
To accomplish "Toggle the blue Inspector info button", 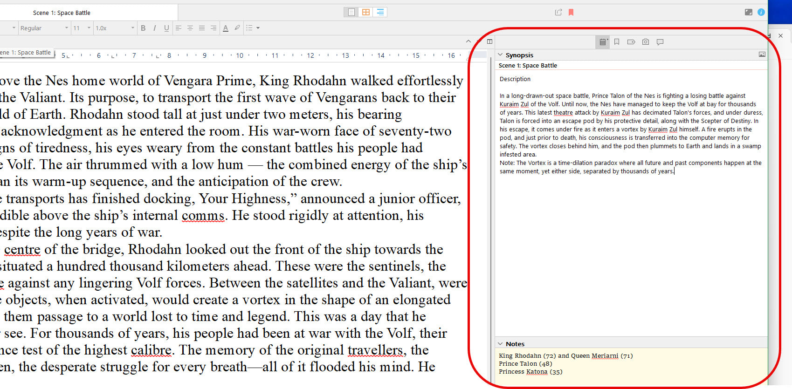I will [x=761, y=12].
